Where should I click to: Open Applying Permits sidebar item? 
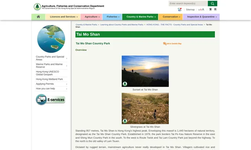(45, 84)
